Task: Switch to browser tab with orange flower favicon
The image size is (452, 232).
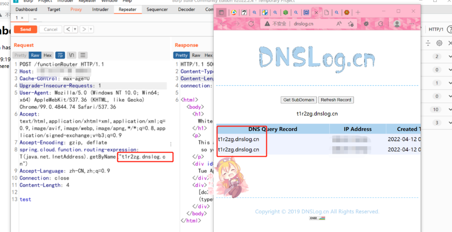Action: 347,13
